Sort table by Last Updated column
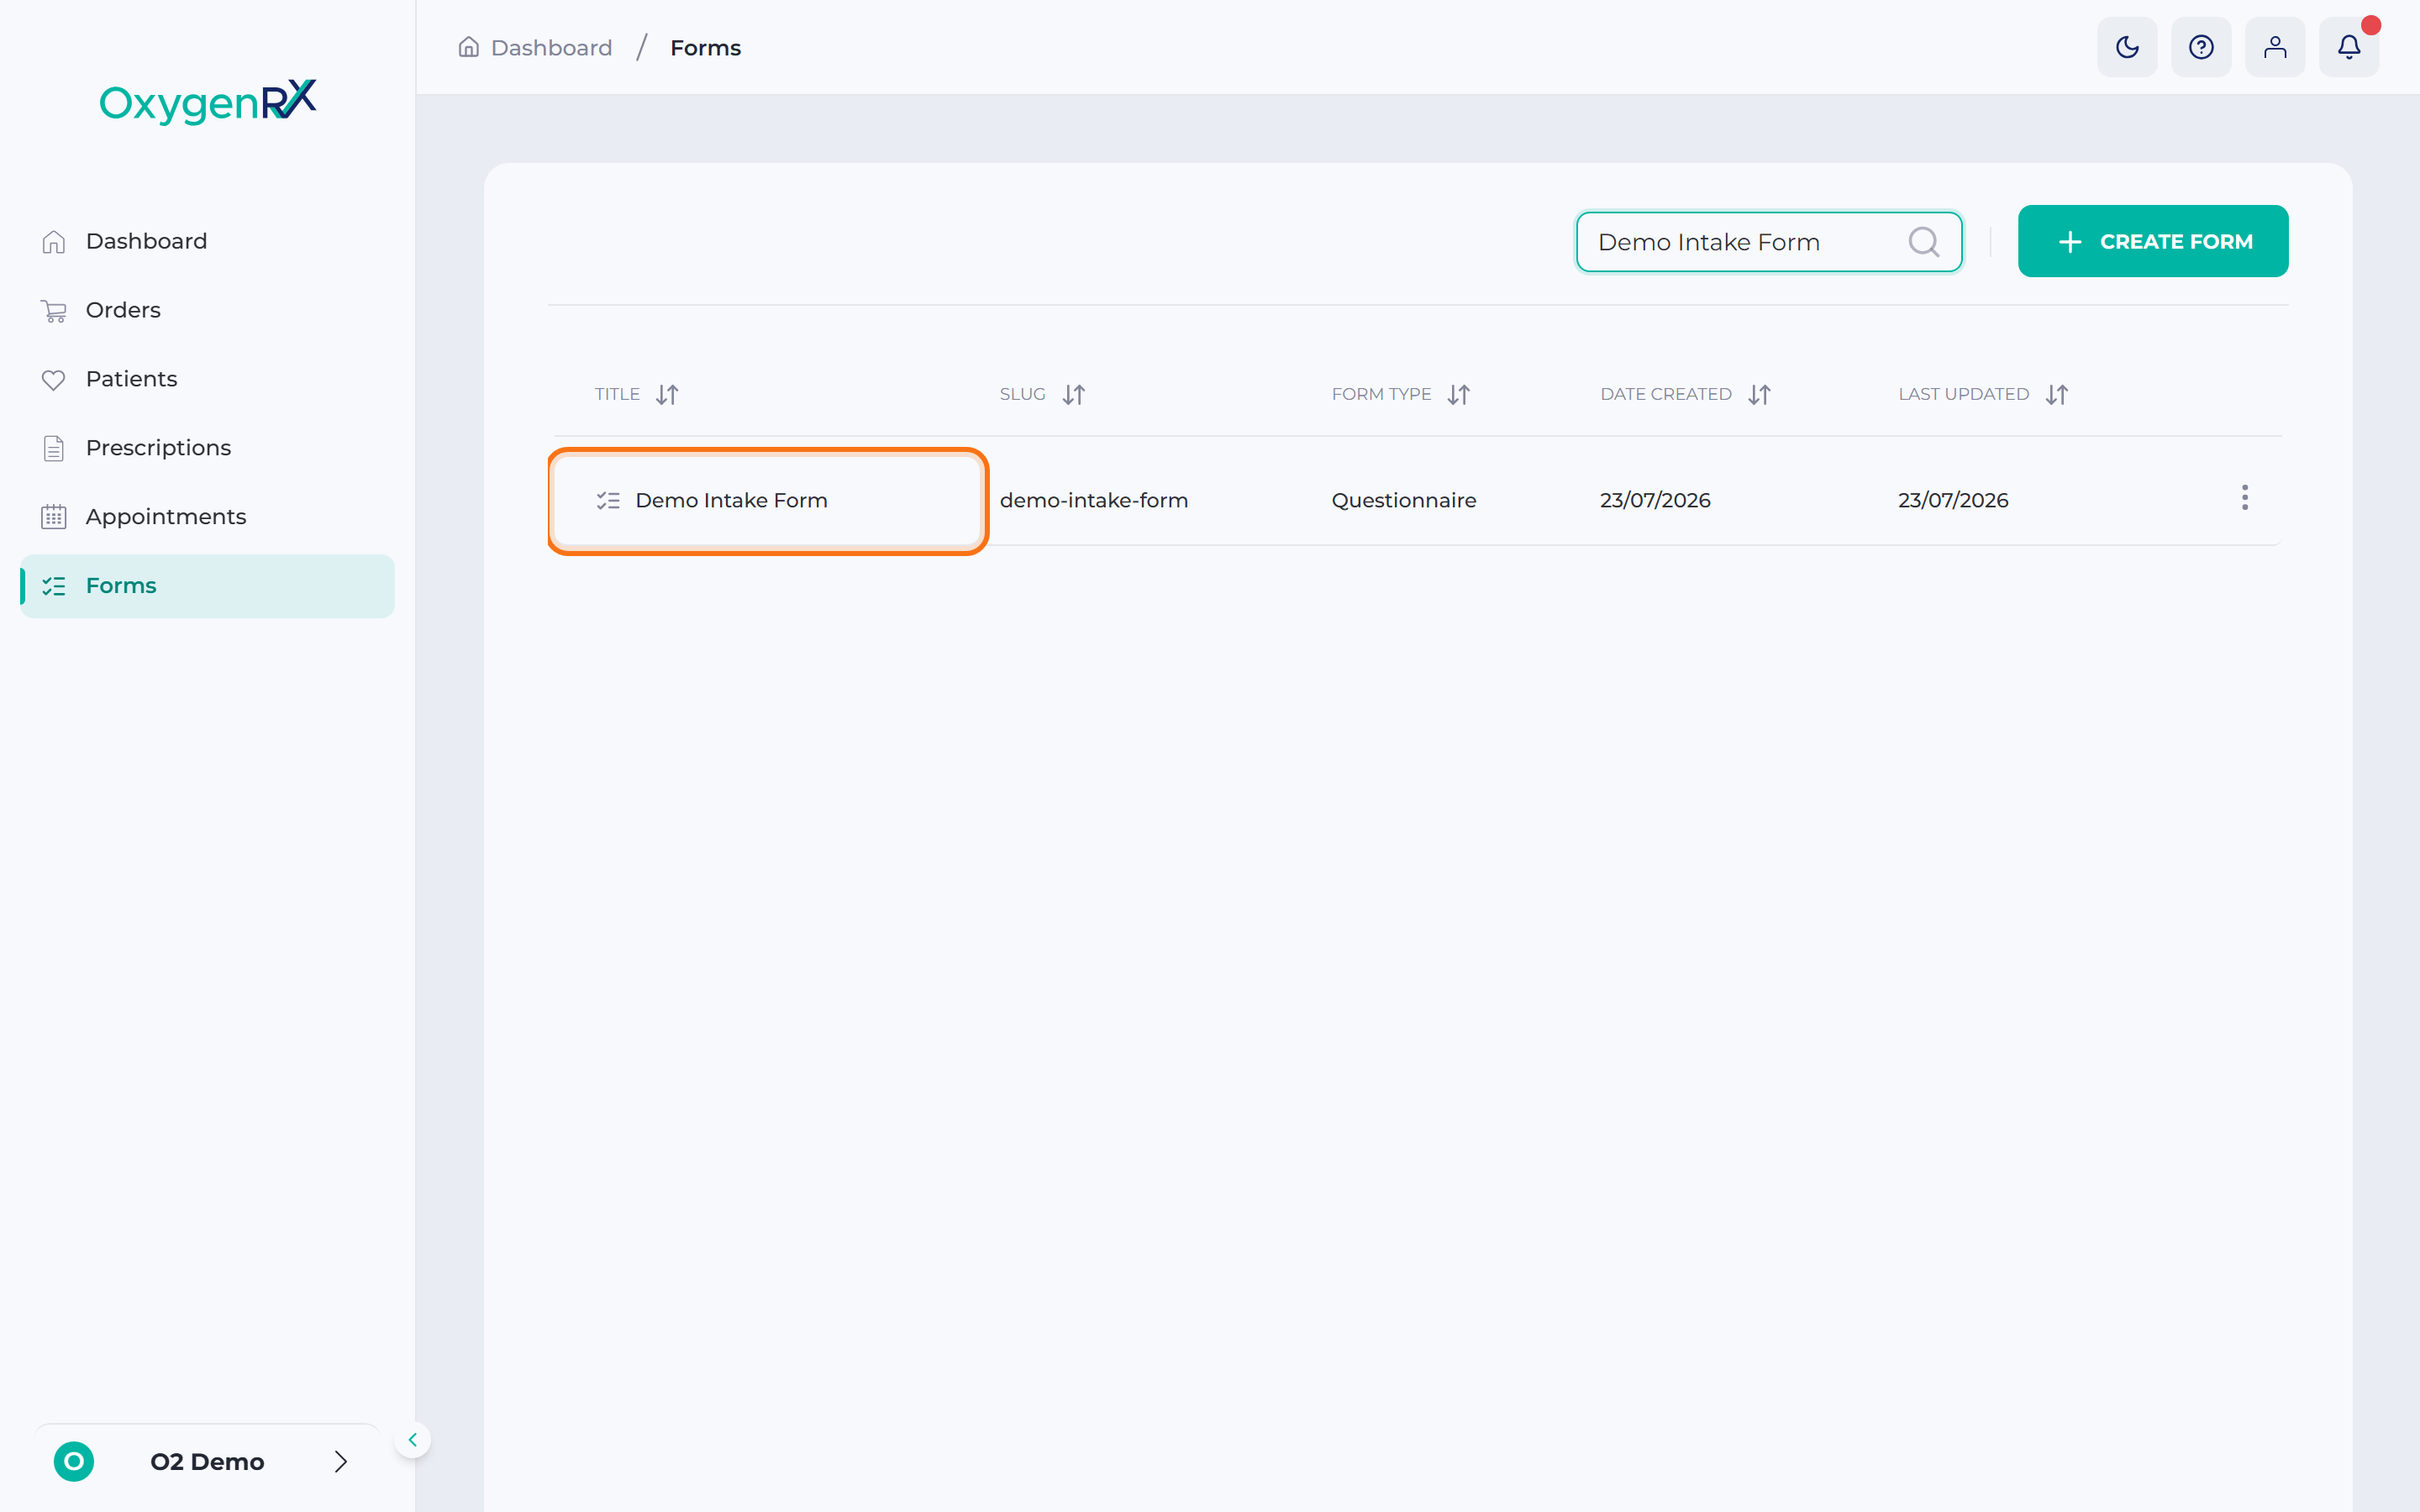 click(x=2056, y=394)
